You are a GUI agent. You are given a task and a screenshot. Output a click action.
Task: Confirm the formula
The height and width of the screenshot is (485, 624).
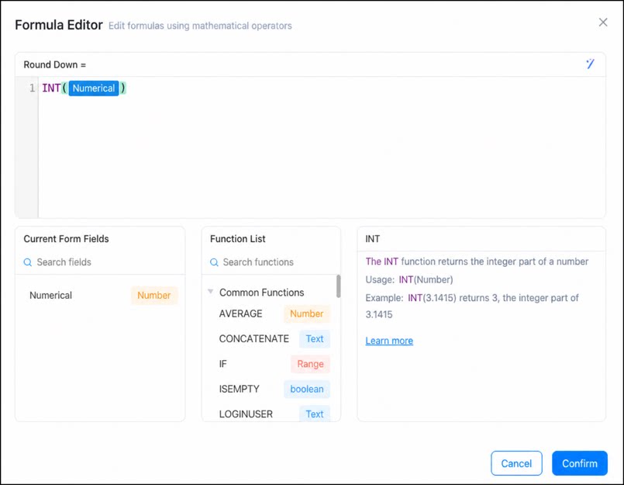580,463
